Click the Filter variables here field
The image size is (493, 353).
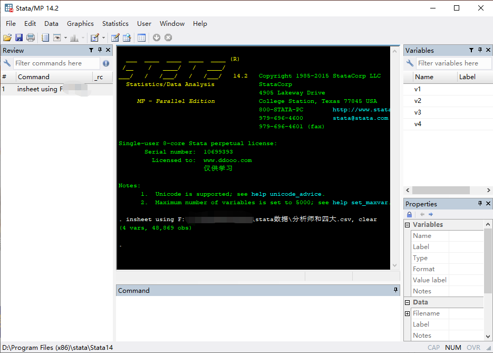pyautogui.click(x=453, y=63)
